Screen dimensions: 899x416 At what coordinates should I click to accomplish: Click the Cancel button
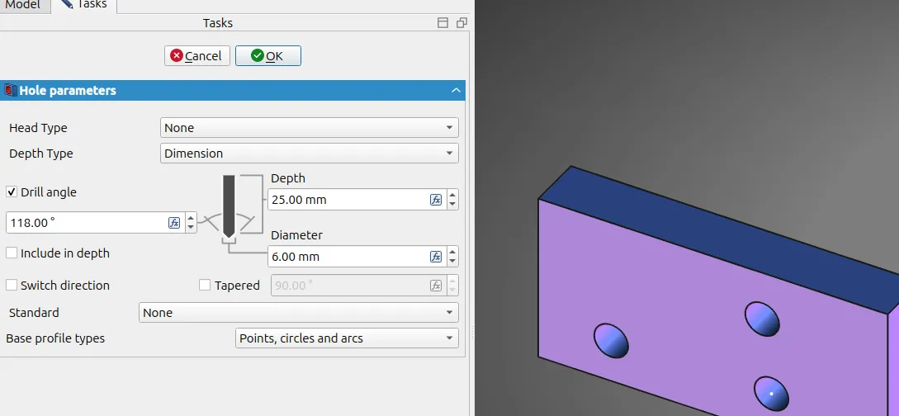point(196,55)
